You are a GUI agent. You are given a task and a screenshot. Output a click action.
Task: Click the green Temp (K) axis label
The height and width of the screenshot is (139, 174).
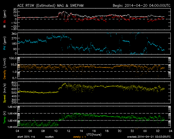coord(4,117)
